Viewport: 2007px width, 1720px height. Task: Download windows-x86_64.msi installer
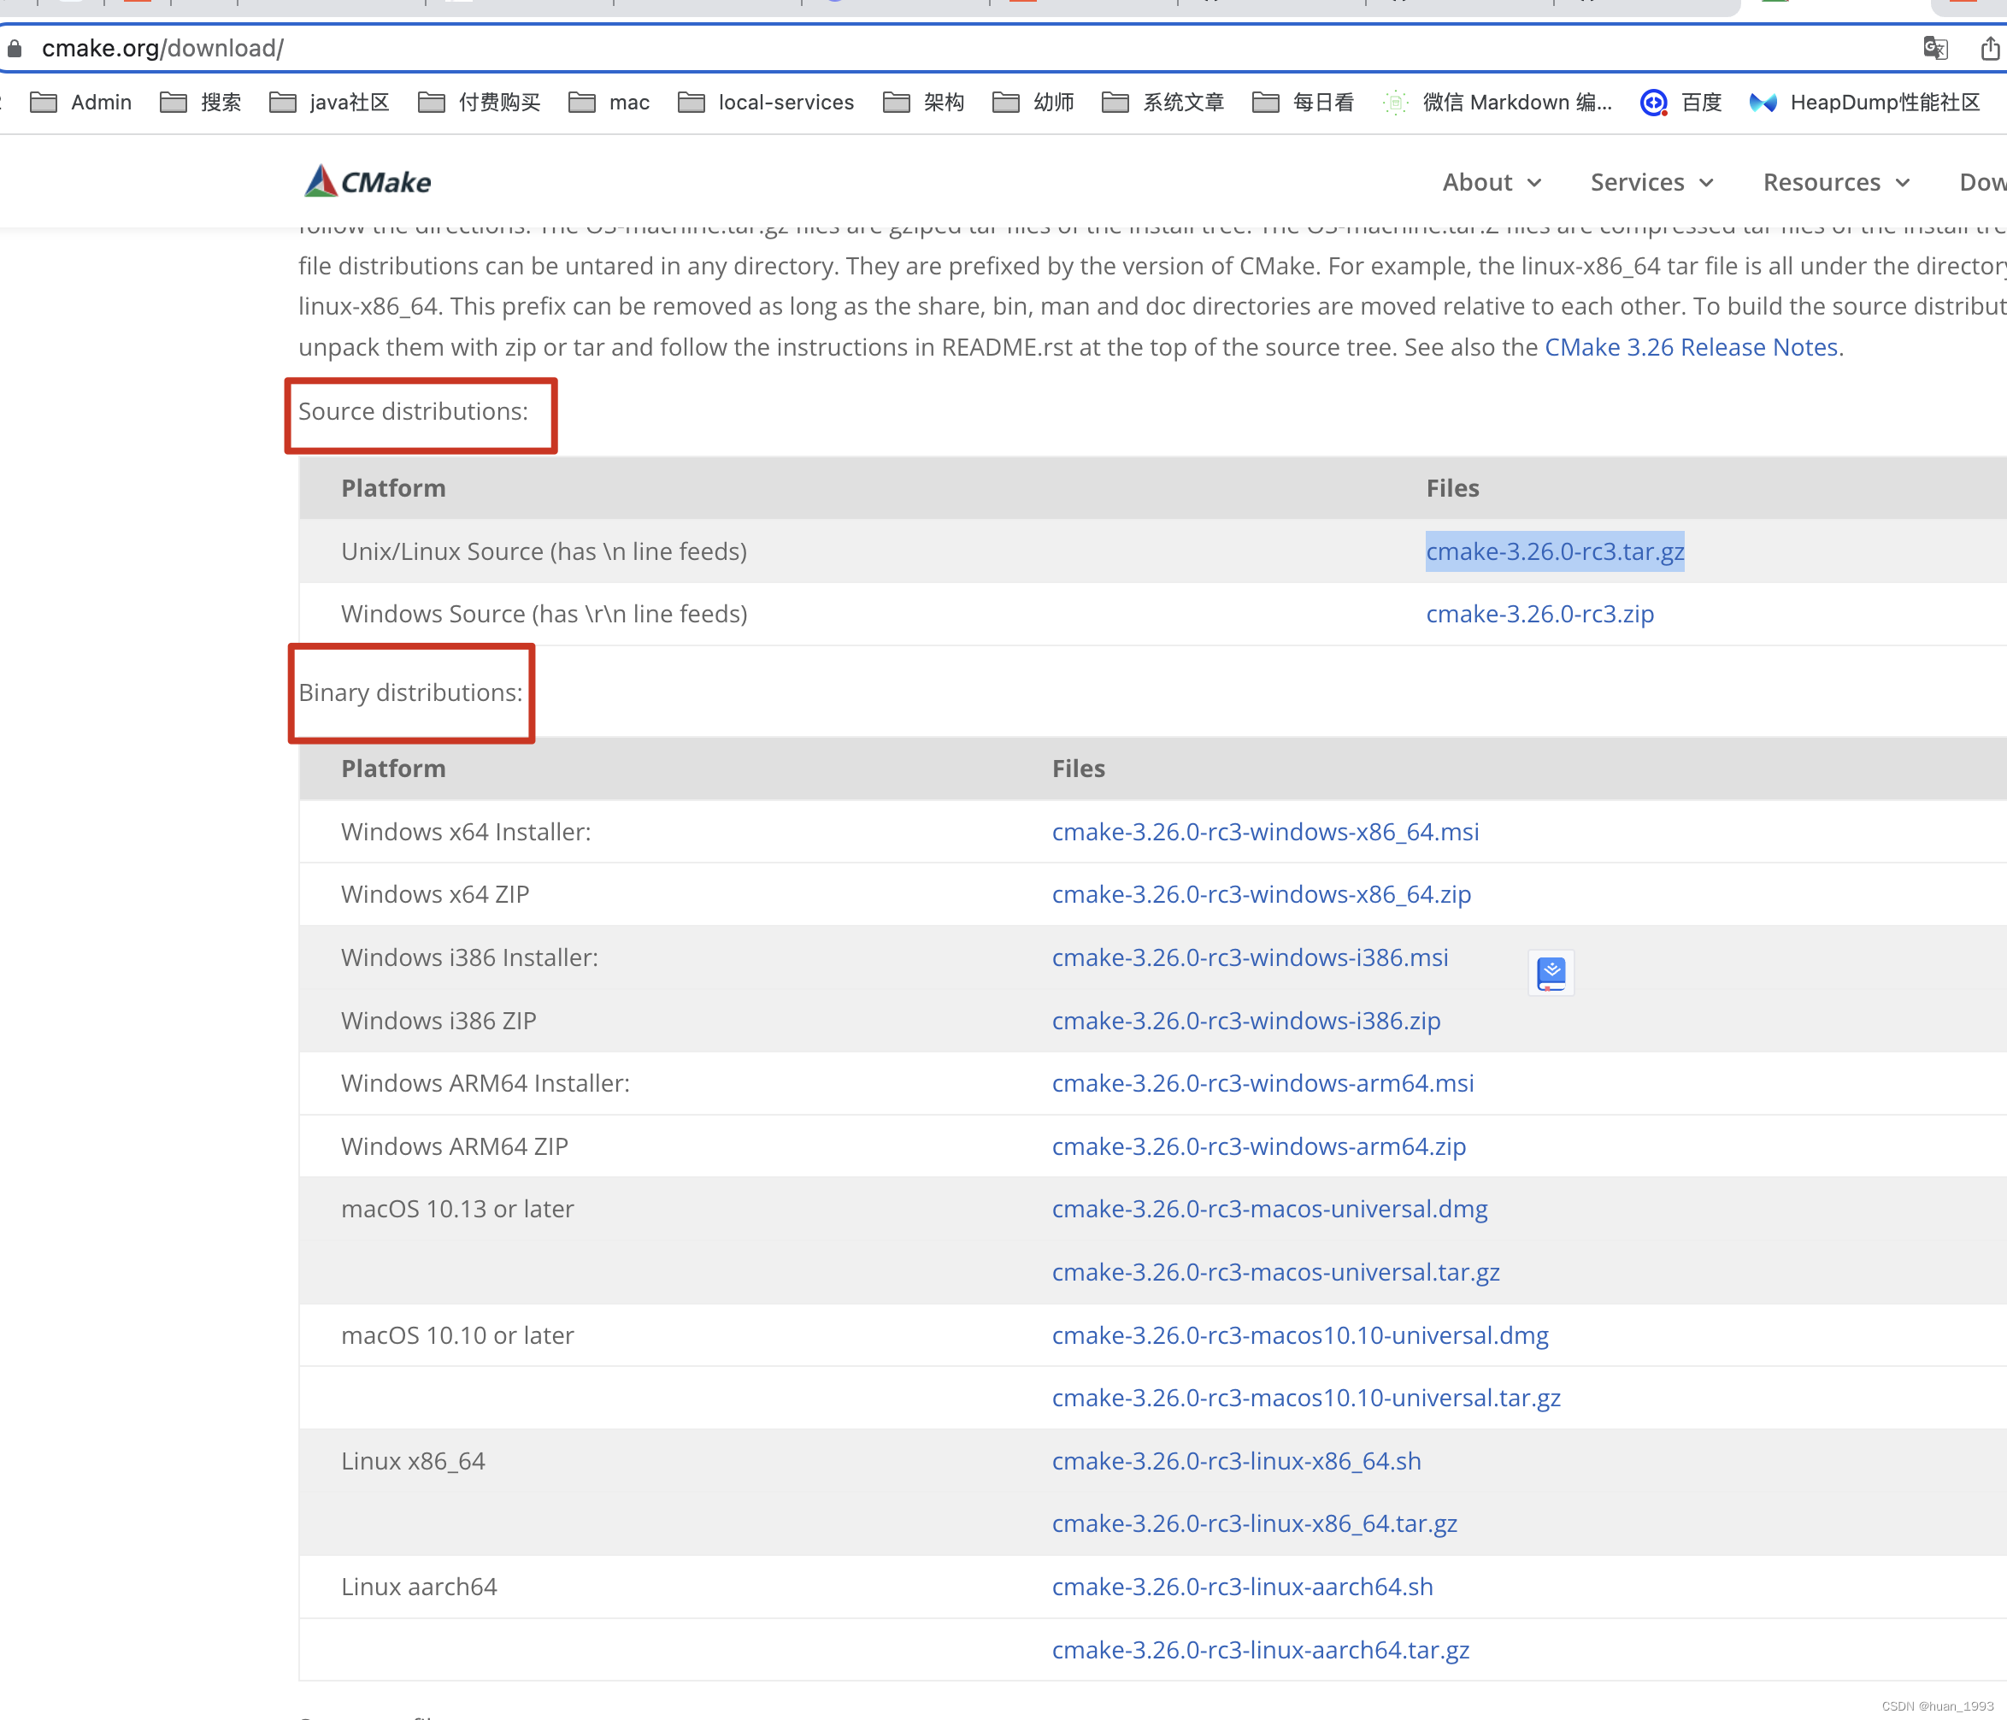tap(1265, 832)
